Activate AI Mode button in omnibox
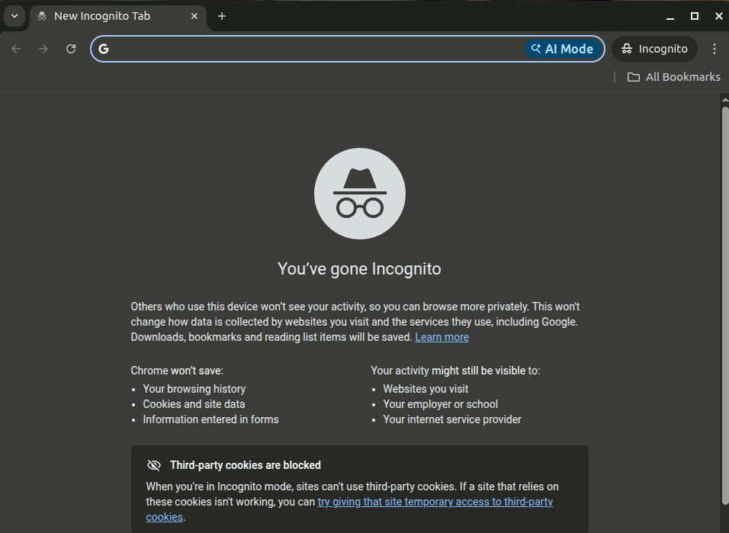The height and width of the screenshot is (533, 729). (563, 49)
